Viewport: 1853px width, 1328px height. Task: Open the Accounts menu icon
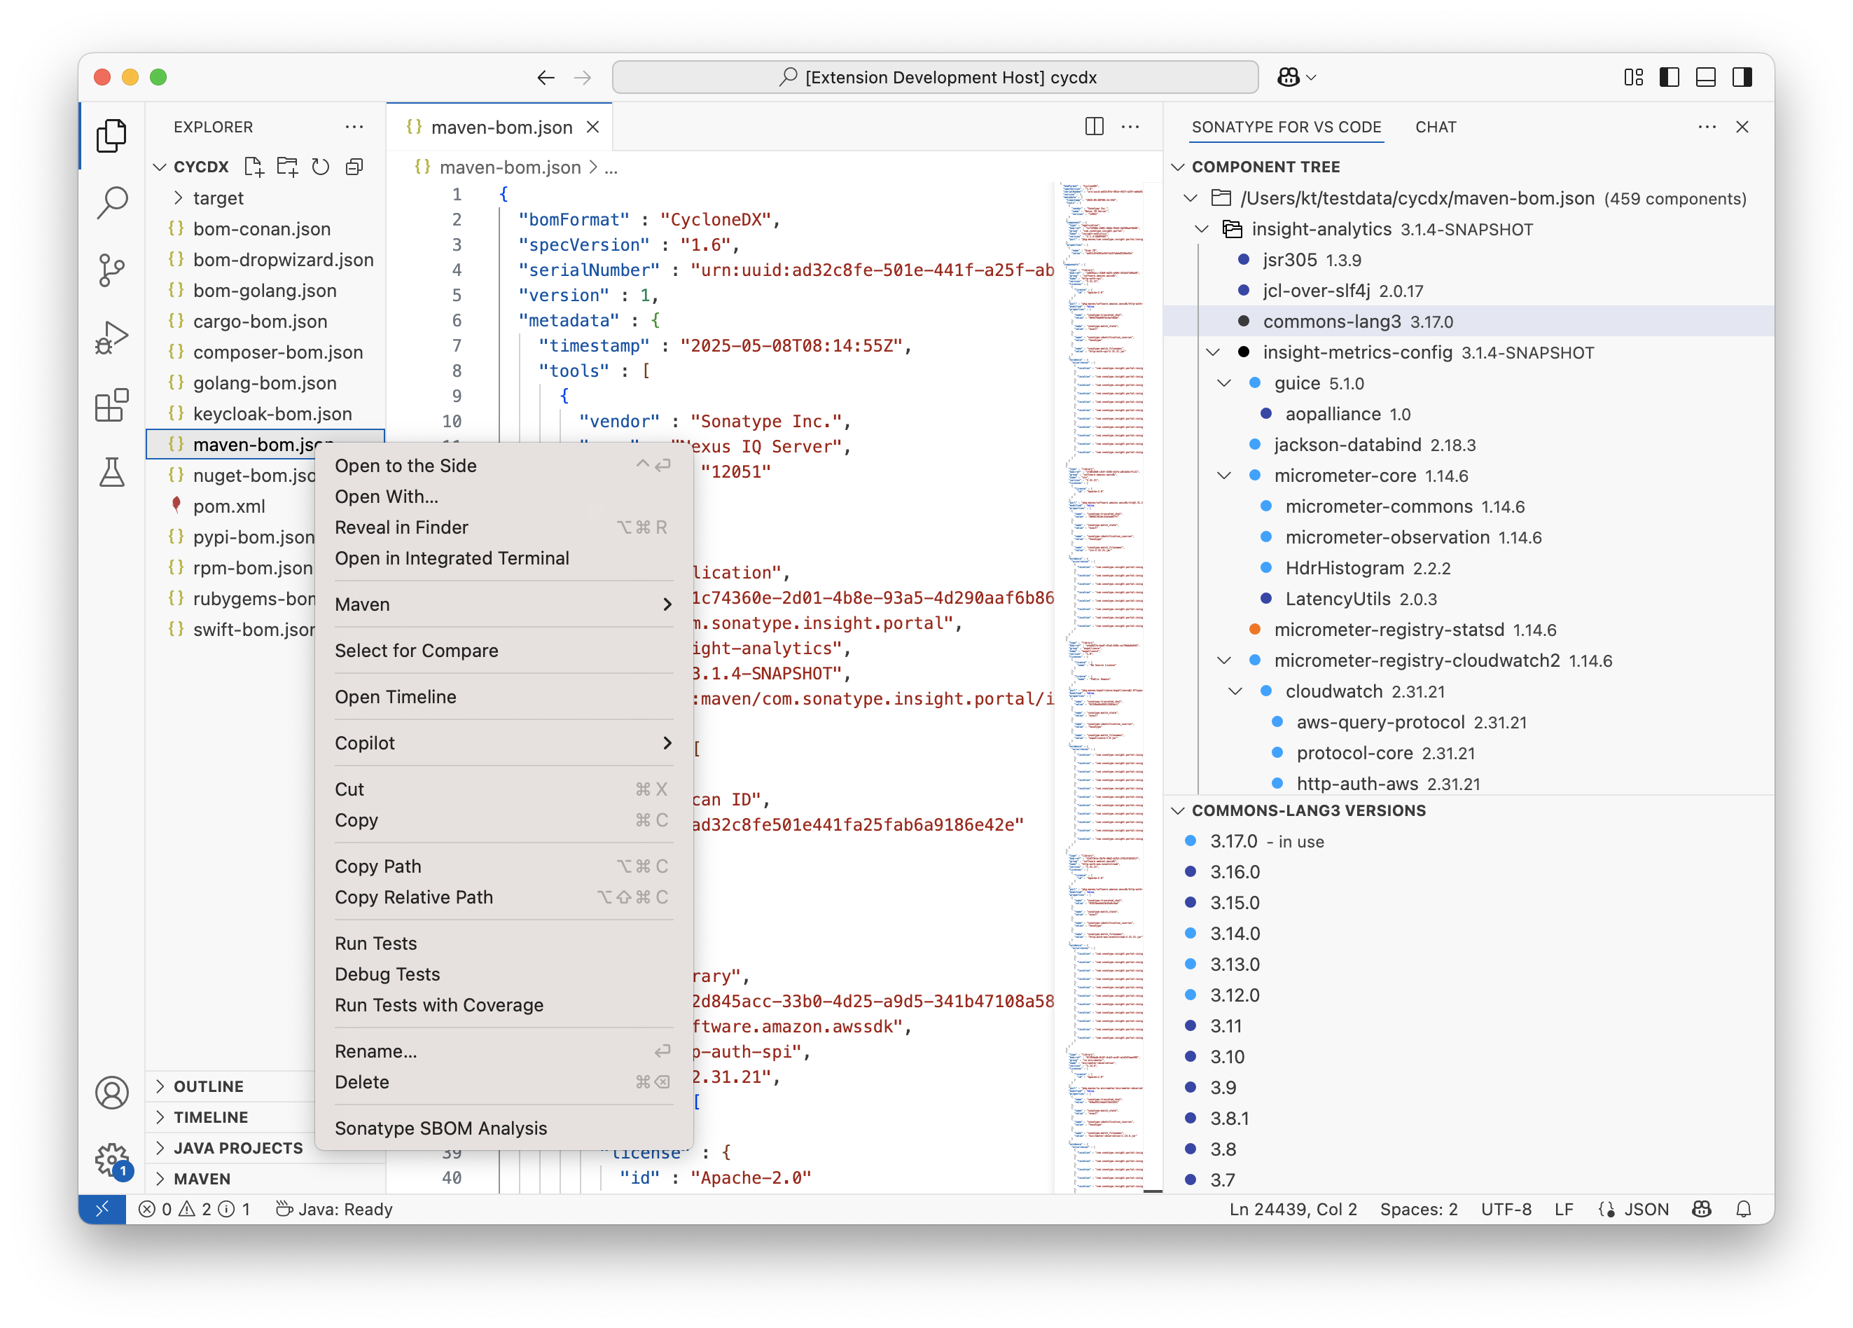point(111,1092)
